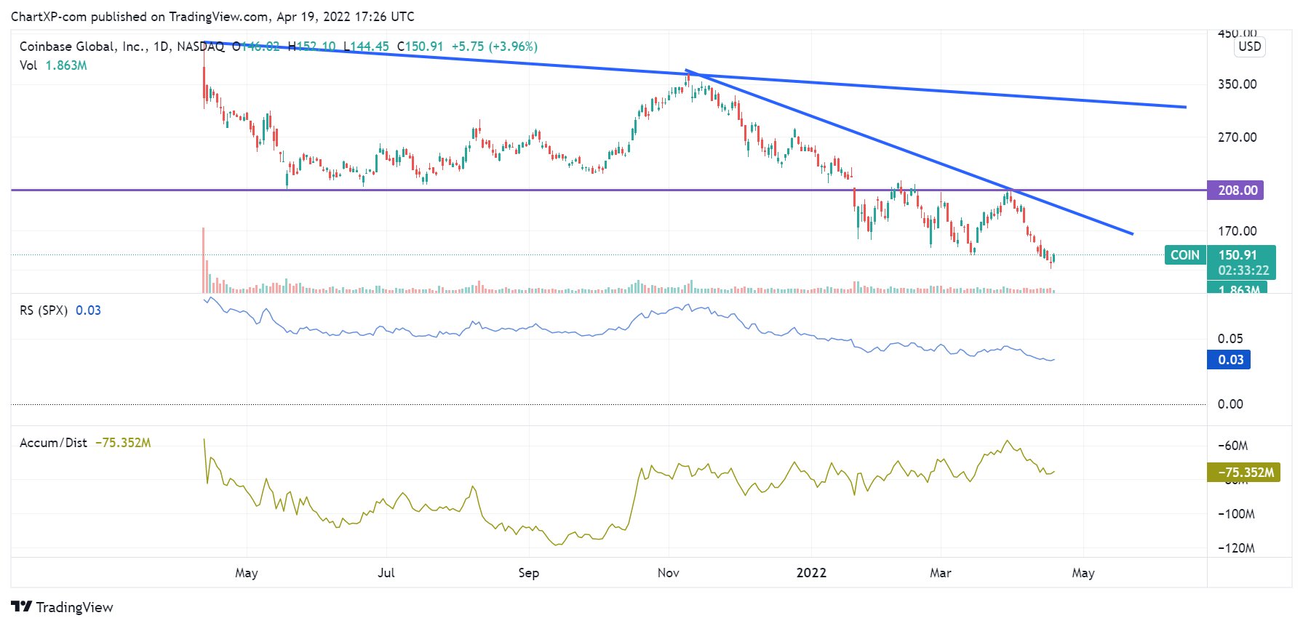Select the USD currency label
The width and height of the screenshot is (1303, 626).
[1250, 47]
